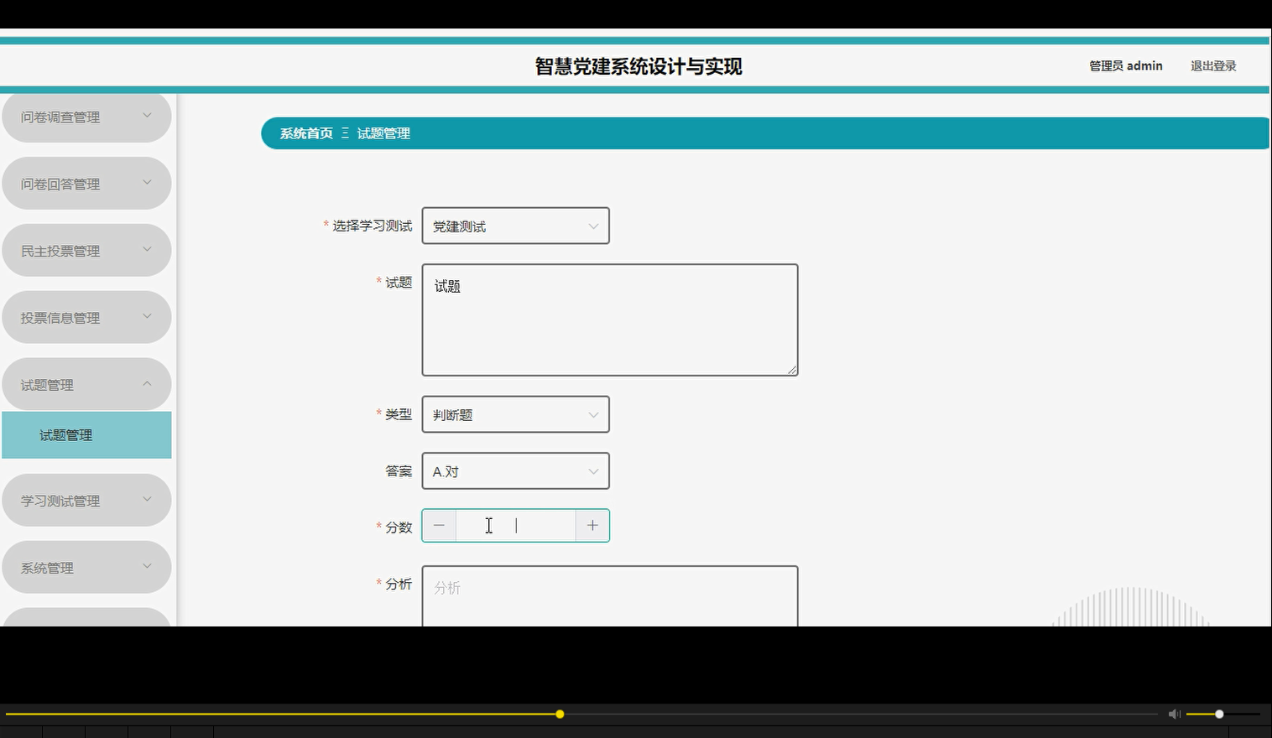
Task: Select the highlighted 试题管理 submenu item
Action: (x=86, y=434)
